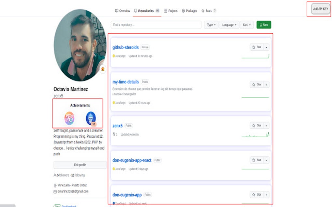The height and width of the screenshot is (207, 332).
Task: Click the YOLO achievement badge
Action: pos(69,118)
